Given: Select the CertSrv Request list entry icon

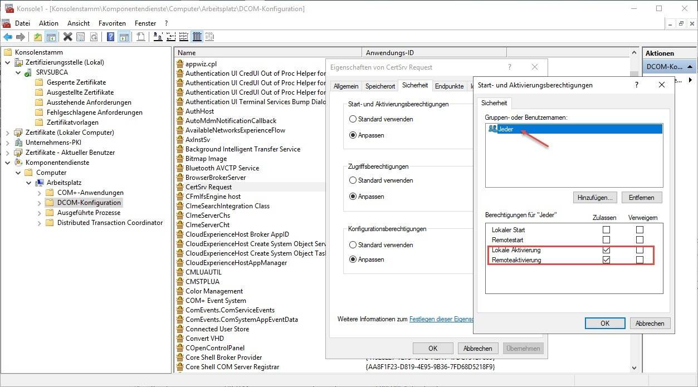Looking at the screenshot, I should pos(180,187).
